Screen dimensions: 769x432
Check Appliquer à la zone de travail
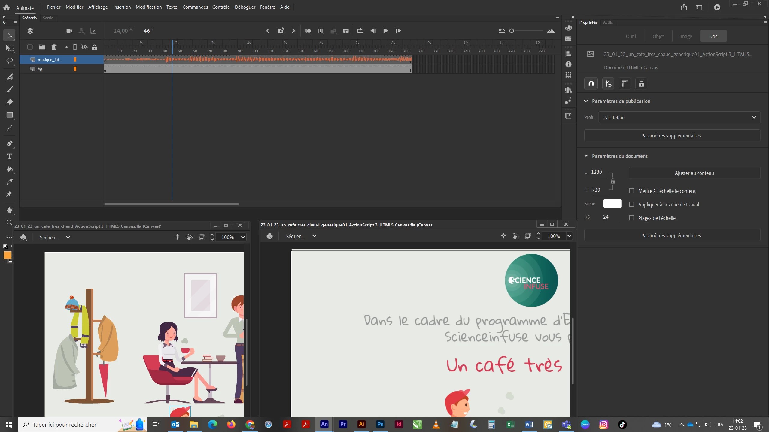[632, 204]
